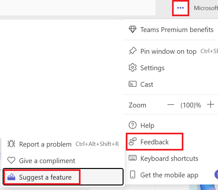This screenshot has height=190, width=218.
Task: Expand the Feedback submenu entry
Action: pos(155,142)
